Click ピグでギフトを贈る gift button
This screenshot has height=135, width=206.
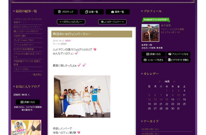coord(178,60)
